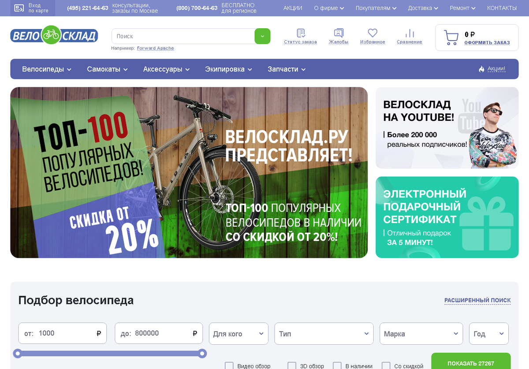Expand О фирме top menu
This screenshot has width=529, height=369.
[328, 8]
